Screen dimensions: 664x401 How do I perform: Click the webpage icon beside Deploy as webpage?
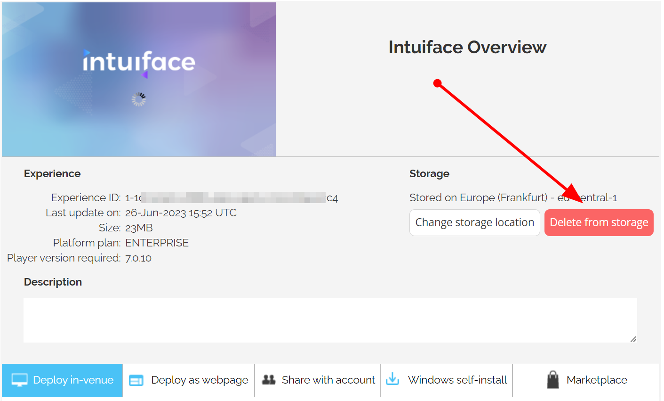click(x=136, y=380)
